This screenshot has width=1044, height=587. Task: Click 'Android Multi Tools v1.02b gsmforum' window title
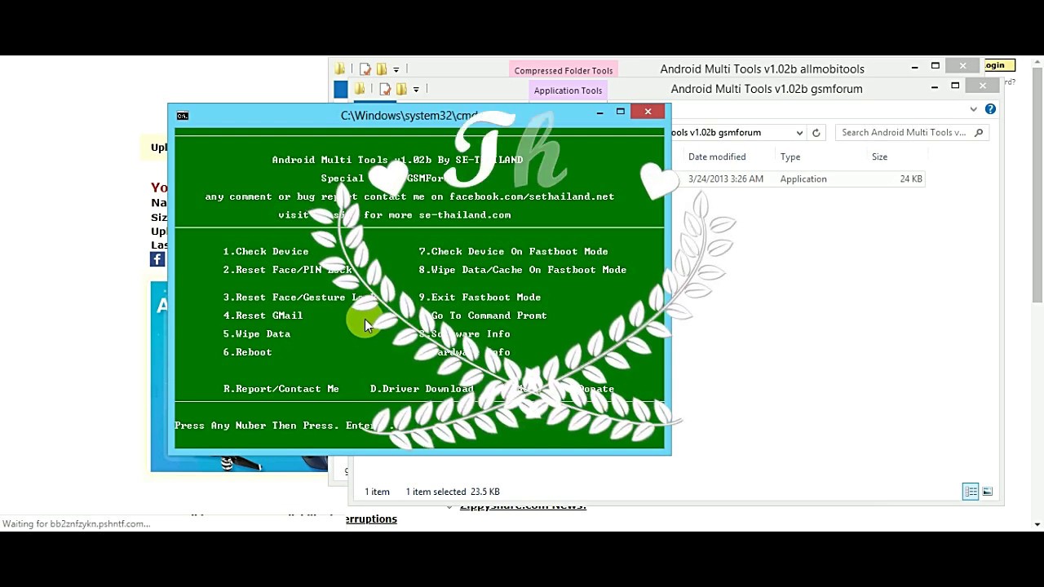(767, 89)
